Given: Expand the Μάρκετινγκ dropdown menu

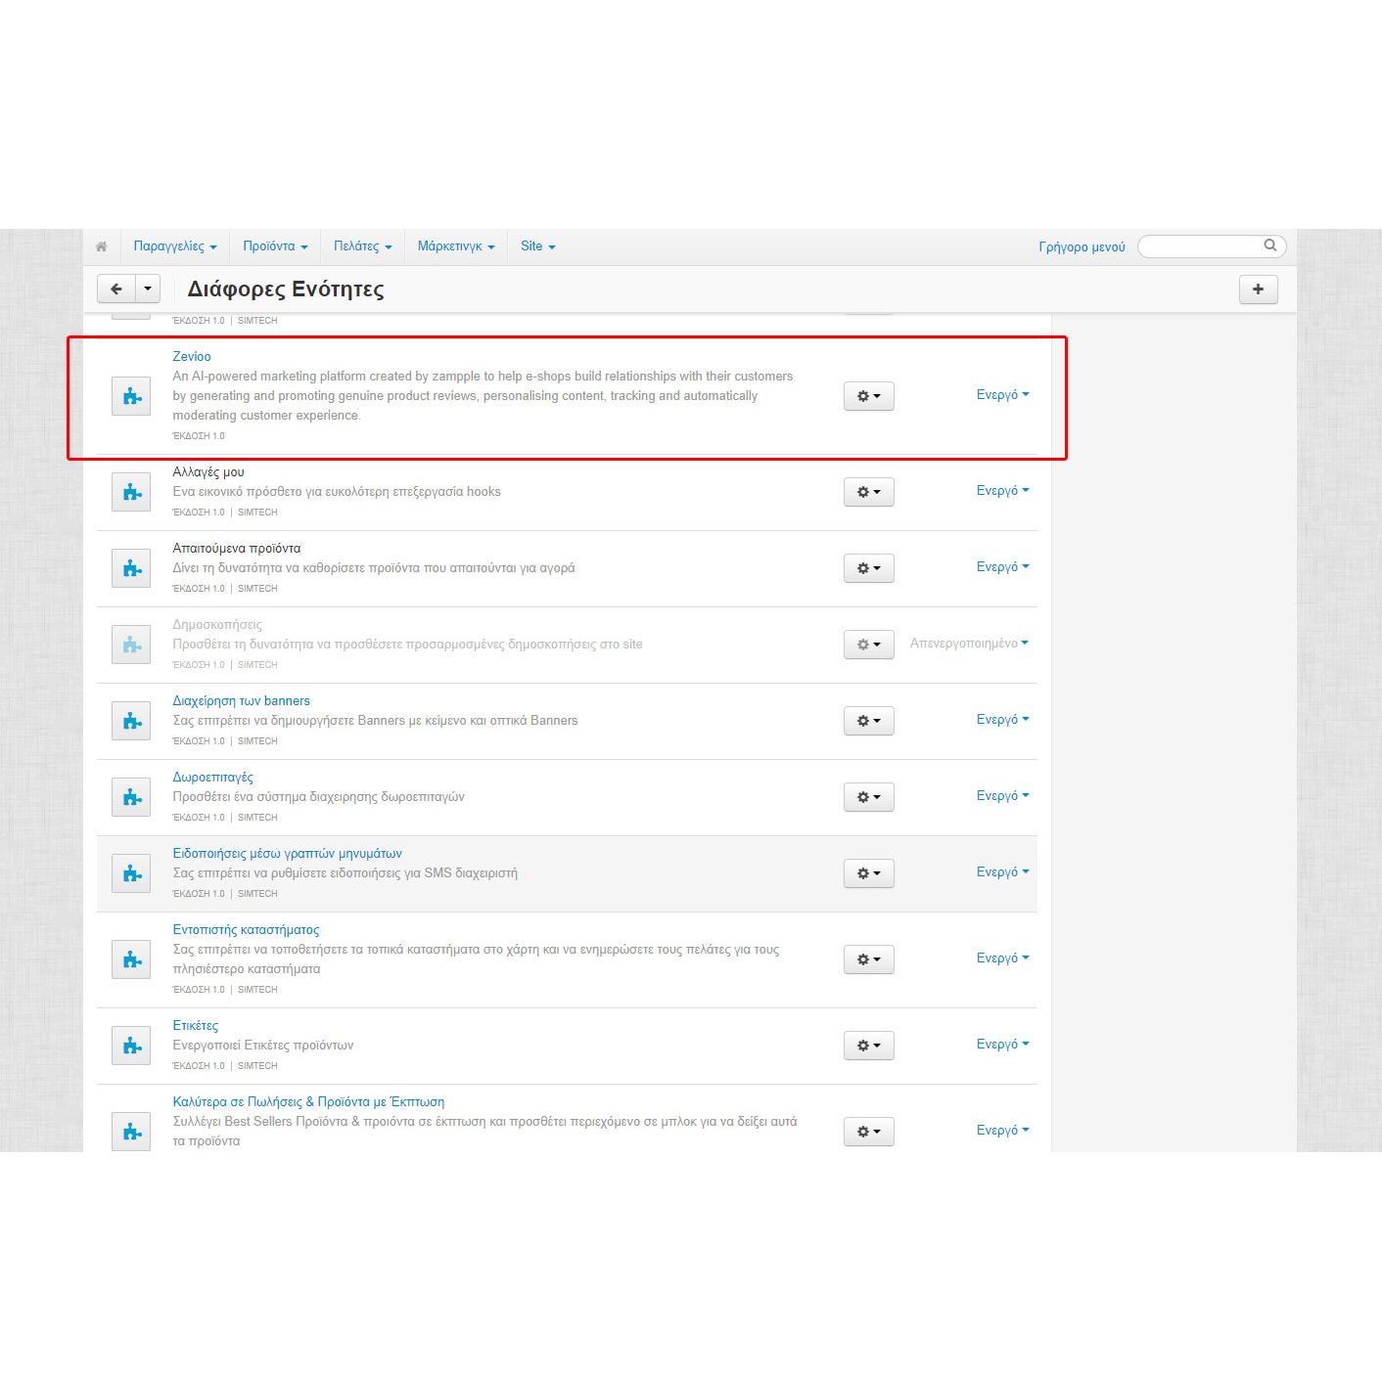Looking at the screenshot, I should click(456, 246).
